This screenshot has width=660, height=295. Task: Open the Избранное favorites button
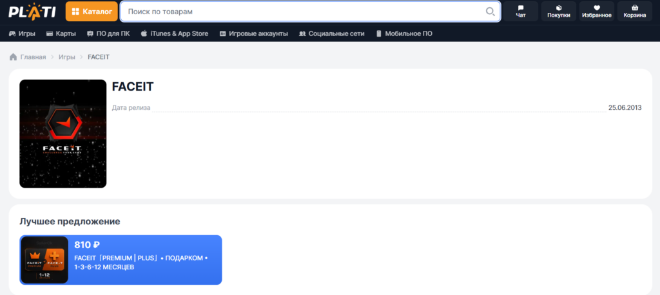[596, 12]
